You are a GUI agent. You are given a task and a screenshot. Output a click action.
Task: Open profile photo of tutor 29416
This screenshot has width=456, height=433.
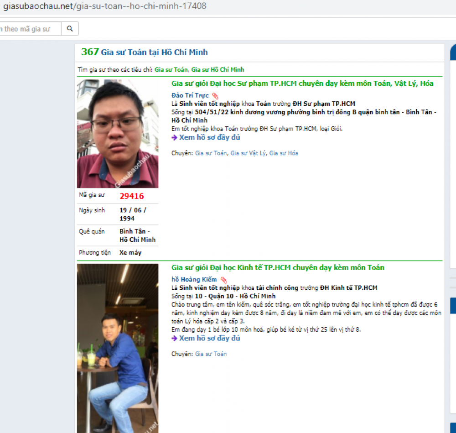pyautogui.click(x=118, y=134)
